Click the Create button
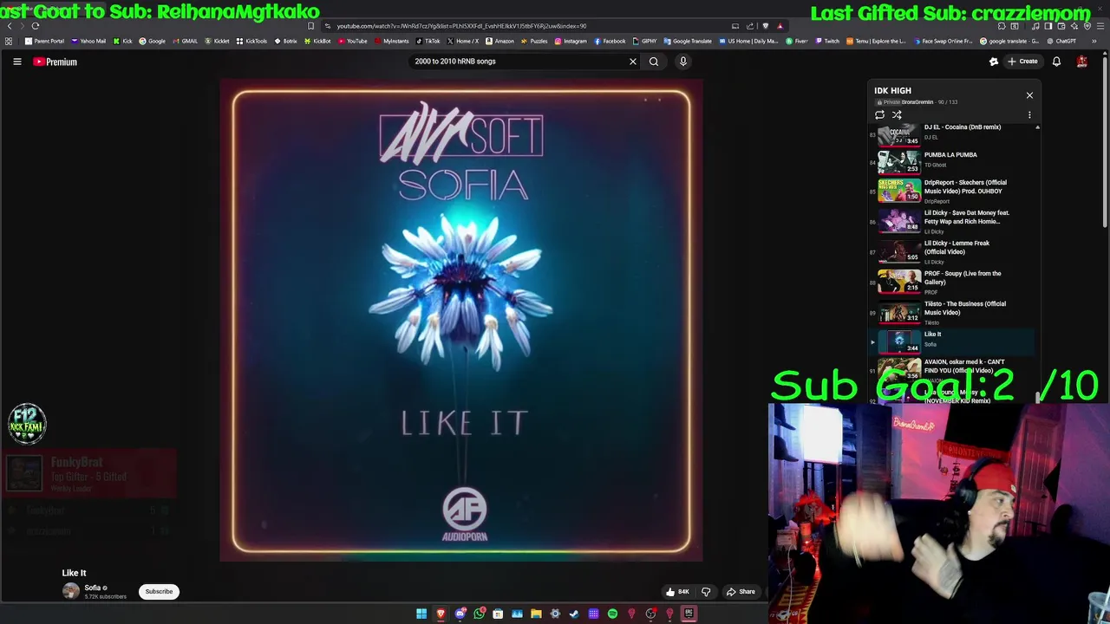1110x624 pixels. [1023, 62]
